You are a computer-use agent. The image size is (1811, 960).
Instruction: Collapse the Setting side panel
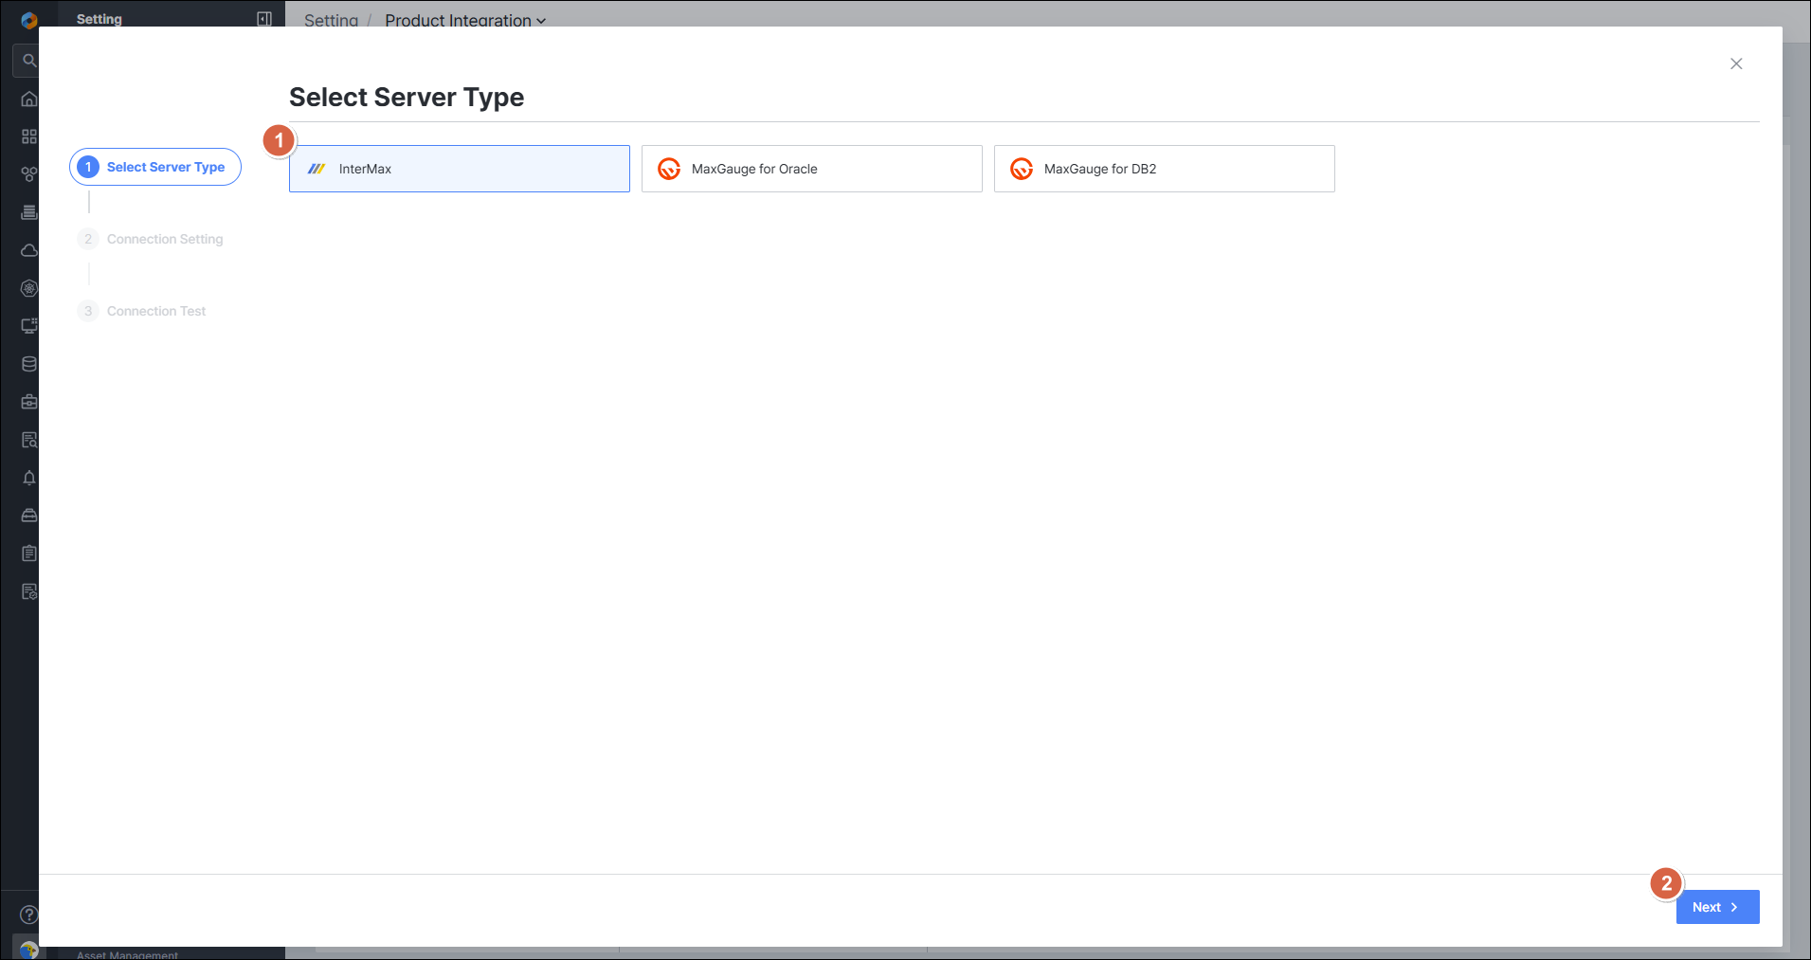click(264, 19)
